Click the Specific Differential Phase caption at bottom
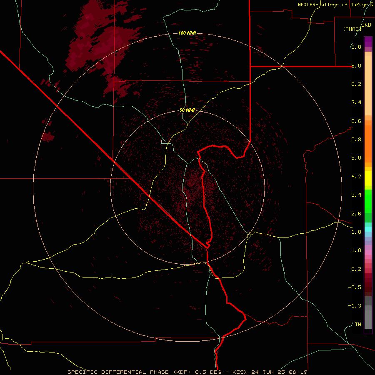375x375 pixels. click(x=187, y=372)
